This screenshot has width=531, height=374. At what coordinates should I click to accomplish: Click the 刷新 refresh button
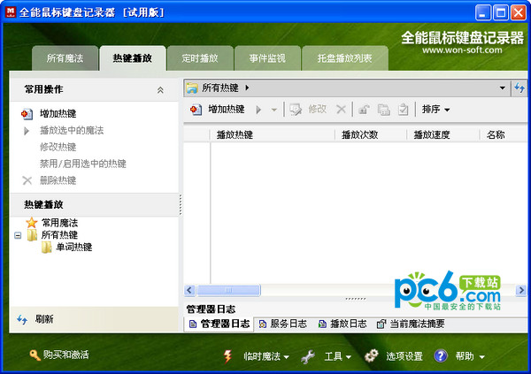(x=35, y=319)
